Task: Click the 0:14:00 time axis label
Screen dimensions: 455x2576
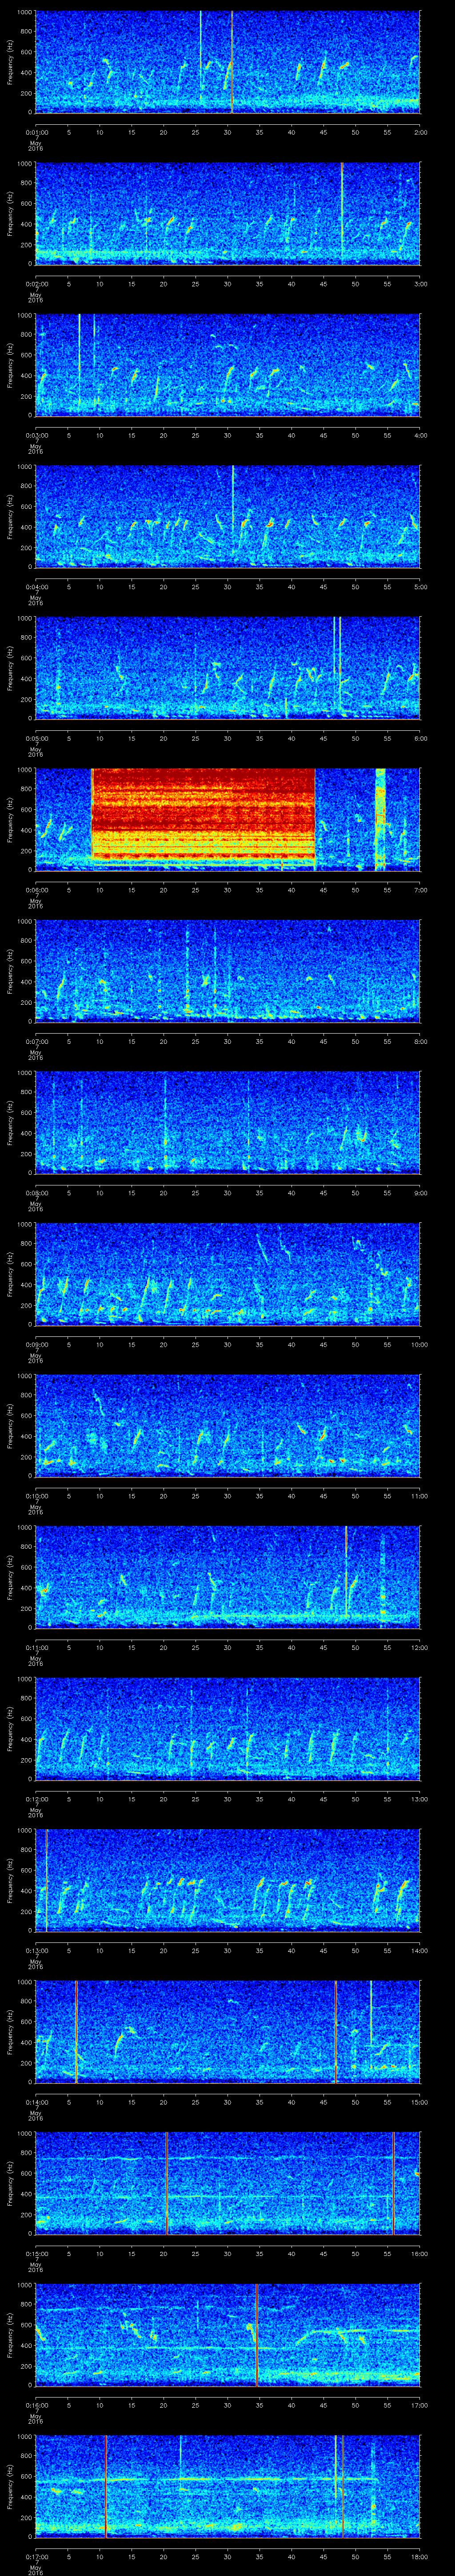Action: pyautogui.click(x=36, y=2101)
